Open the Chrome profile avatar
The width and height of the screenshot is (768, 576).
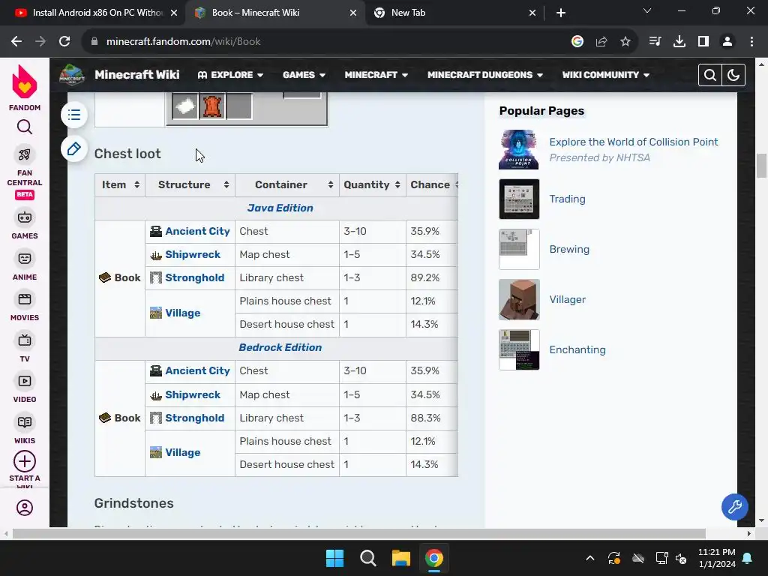tap(727, 42)
